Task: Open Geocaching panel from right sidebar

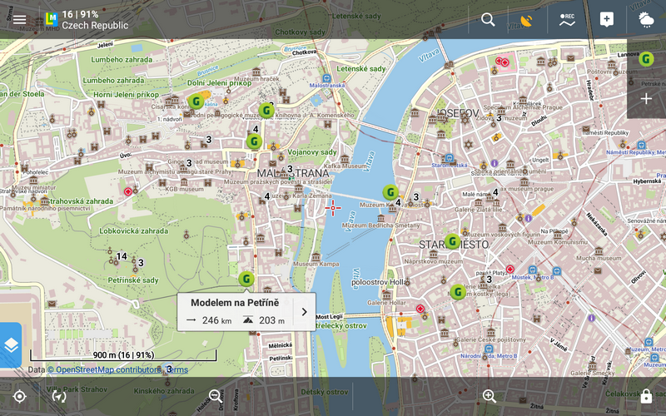Action: click(x=646, y=59)
